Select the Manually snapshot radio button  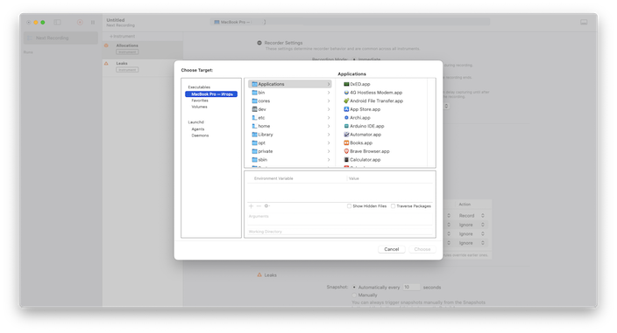pos(354,295)
